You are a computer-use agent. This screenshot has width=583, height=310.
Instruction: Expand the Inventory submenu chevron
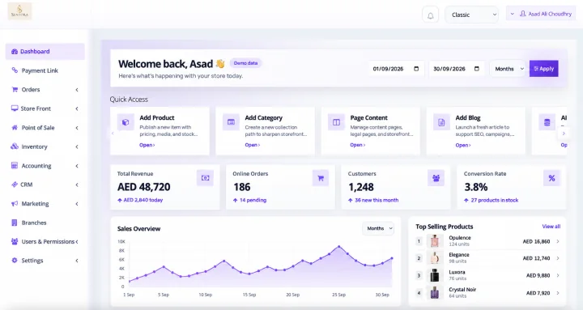pyautogui.click(x=77, y=147)
